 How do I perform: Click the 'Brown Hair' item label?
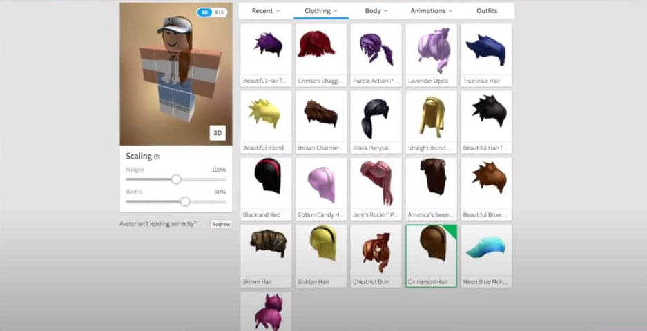[x=258, y=282]
